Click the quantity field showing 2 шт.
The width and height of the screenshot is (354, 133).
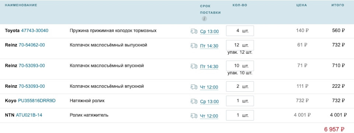(x=240, y=86)
